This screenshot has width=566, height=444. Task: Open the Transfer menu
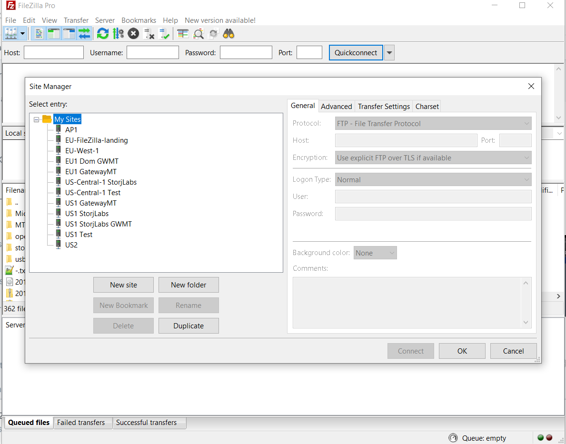pyautogui.click(x=76, y=20)
